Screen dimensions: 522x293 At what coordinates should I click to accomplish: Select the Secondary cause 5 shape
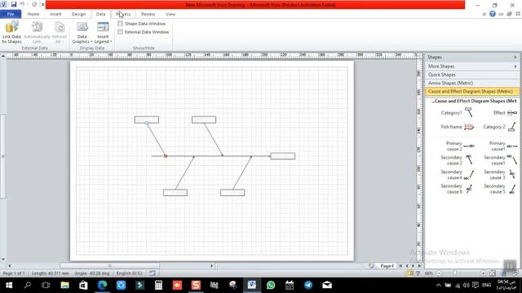[500, 189]
